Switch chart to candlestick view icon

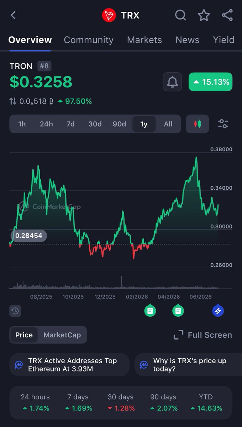coord(198,124)
